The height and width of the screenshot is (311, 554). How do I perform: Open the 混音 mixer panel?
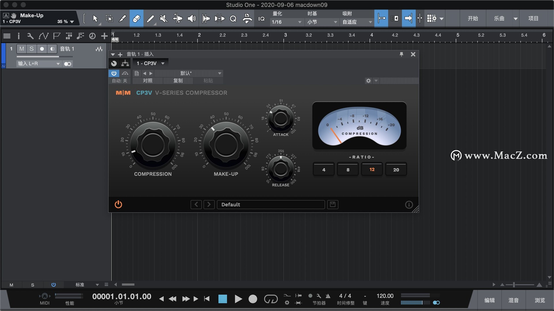[x=513, y=300]
